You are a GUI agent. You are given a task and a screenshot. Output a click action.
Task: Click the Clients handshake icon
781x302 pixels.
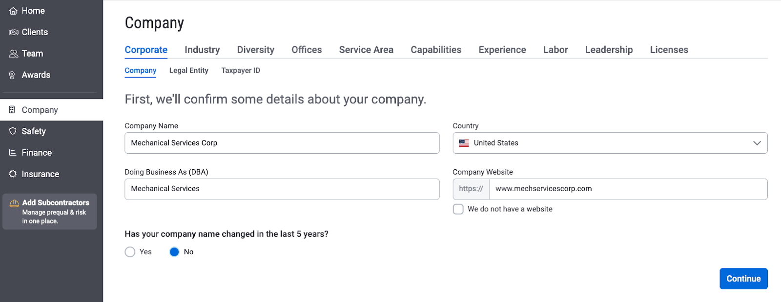click(x=13, y=32)
